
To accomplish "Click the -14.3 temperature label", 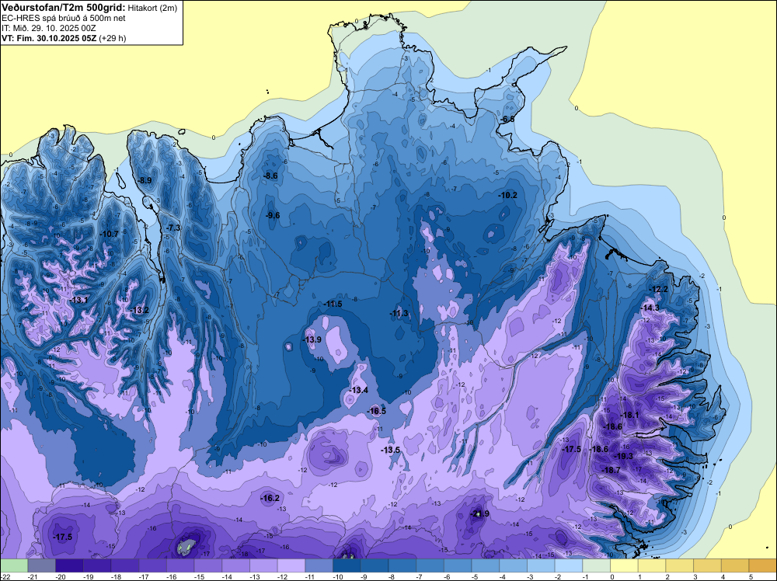I will 650,308.
